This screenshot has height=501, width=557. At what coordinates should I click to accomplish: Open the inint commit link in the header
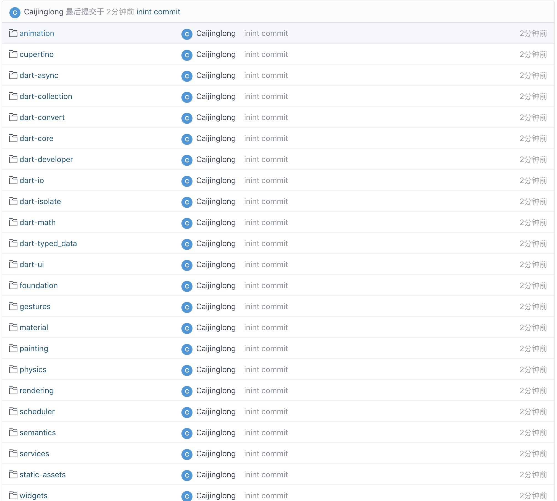tap(158, 12)
